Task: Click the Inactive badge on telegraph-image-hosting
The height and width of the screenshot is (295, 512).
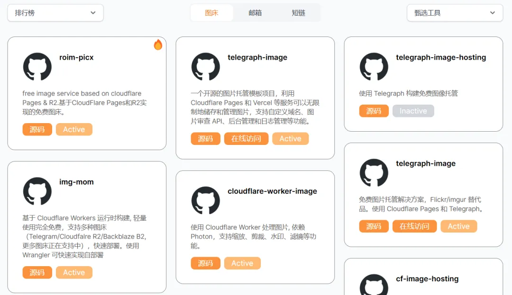Action: pos(413,111)
